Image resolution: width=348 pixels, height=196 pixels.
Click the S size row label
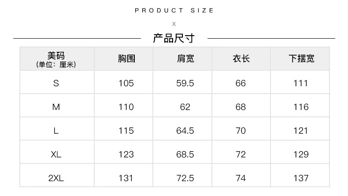(x=56, y=83)
